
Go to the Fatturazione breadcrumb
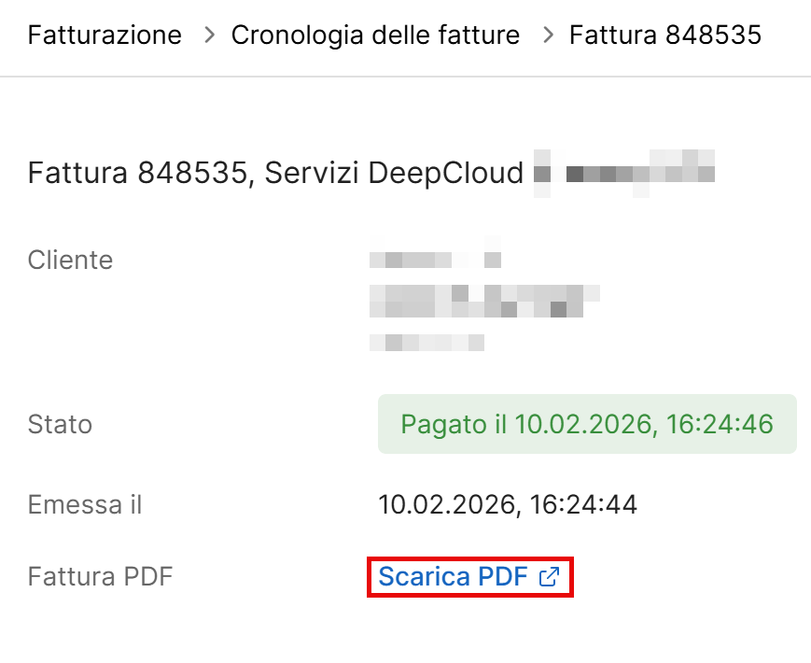[x=105, y=35]
